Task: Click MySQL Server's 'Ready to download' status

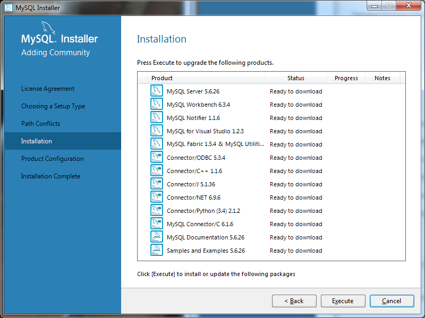Action: coord(296,91)
